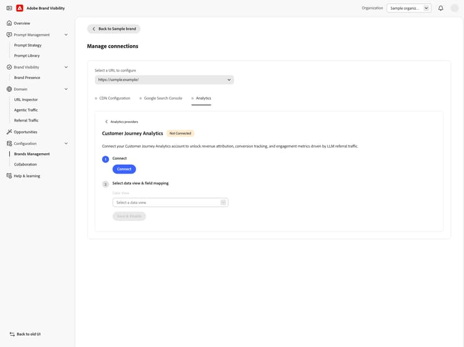464x347 pixels.
Task: Switch to the Google Search Console tab
Action: point(161,98)
